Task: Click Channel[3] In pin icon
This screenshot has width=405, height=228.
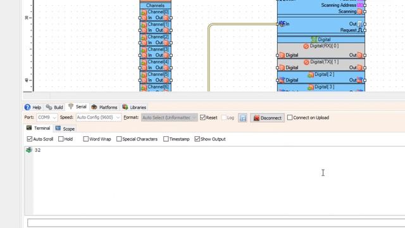Action: pos(144,55)
